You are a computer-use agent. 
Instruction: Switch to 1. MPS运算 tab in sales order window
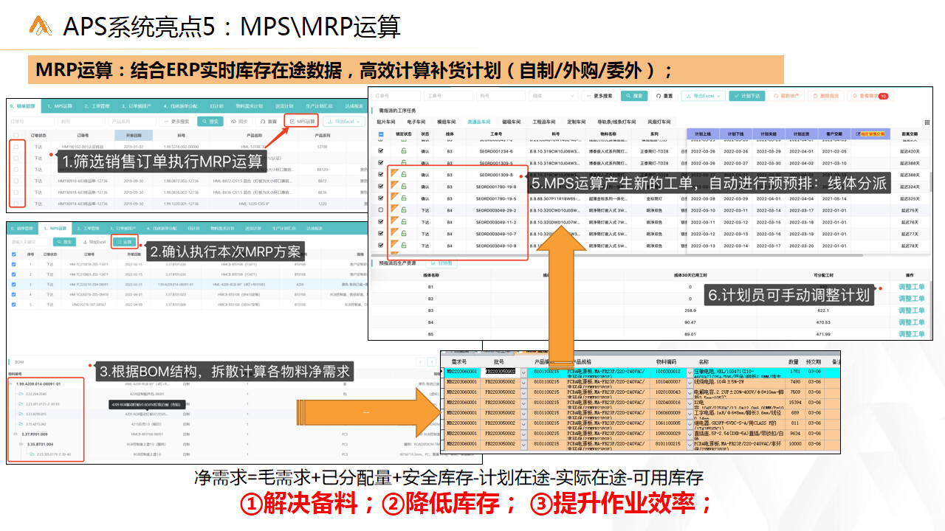tap(59, 106)
